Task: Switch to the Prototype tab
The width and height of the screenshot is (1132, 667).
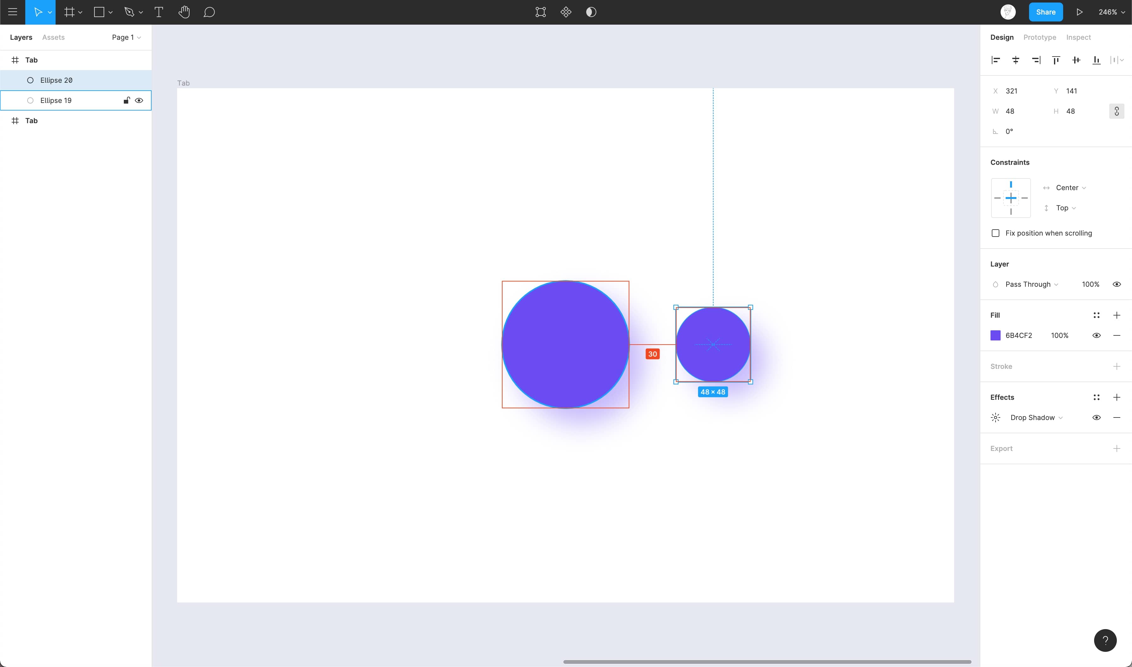Action: [x=1039, y=37]
